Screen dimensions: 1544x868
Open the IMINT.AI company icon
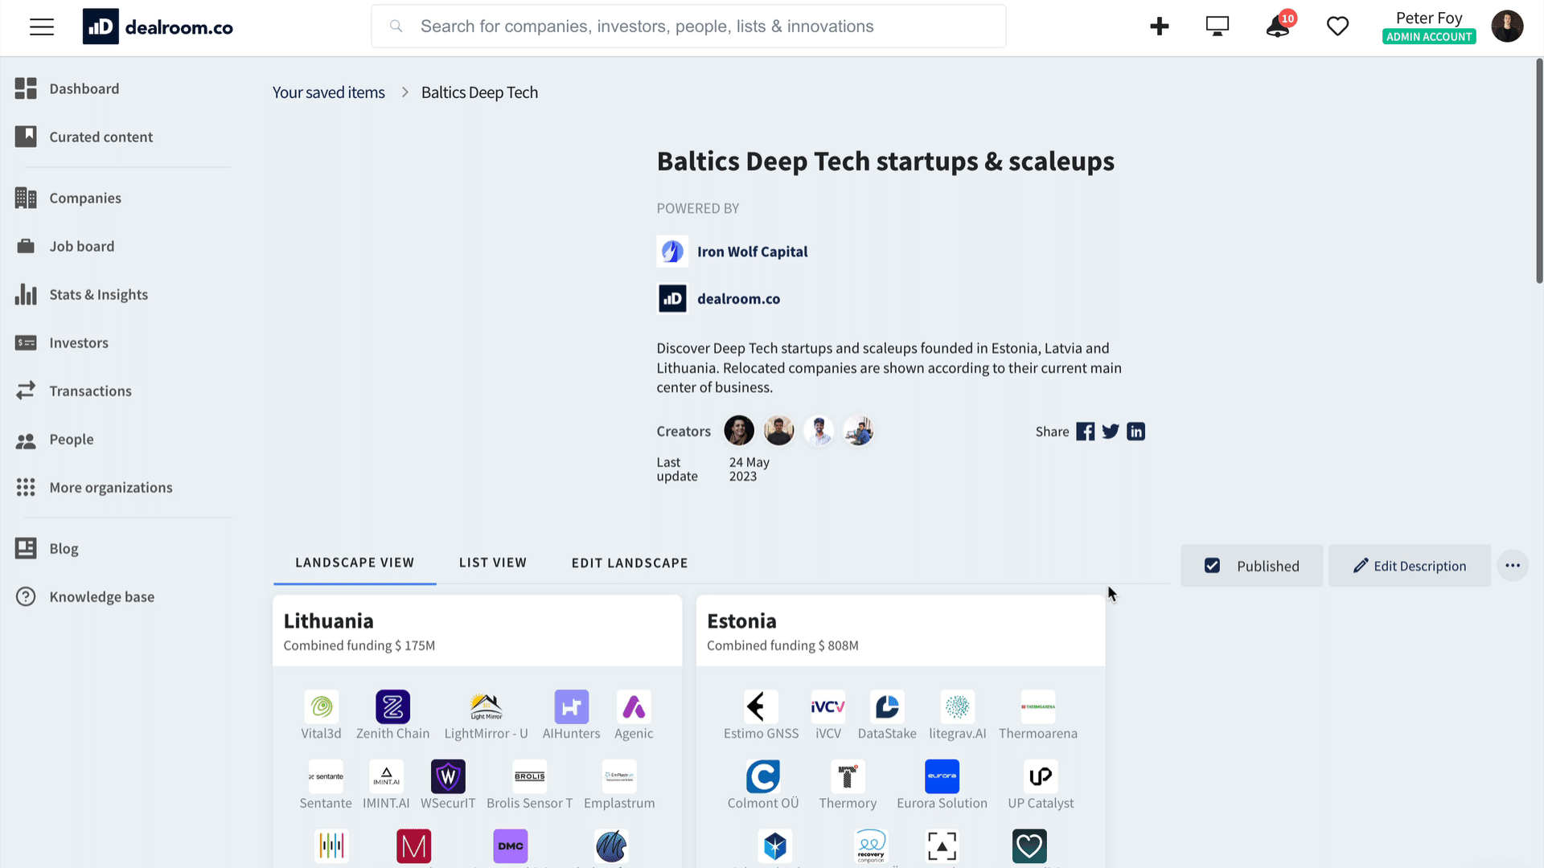[386, 776]
